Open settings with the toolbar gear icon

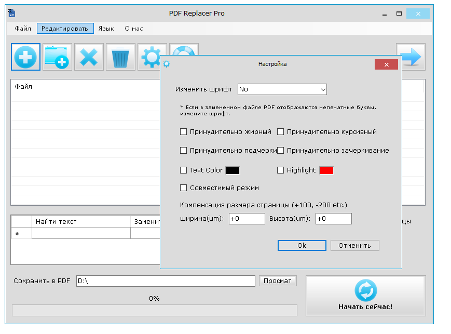click(x=149, y=57)
